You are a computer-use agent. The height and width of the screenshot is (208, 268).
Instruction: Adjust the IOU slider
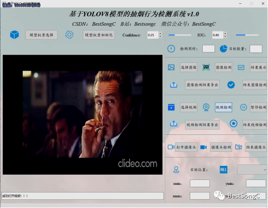click(x=247, y=35)
